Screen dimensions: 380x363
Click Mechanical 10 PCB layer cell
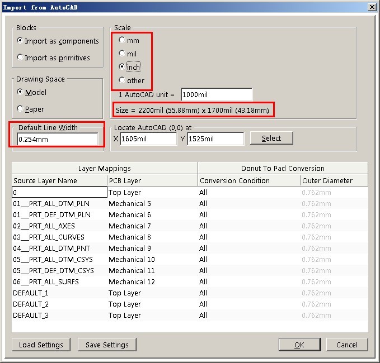point(152,260)
